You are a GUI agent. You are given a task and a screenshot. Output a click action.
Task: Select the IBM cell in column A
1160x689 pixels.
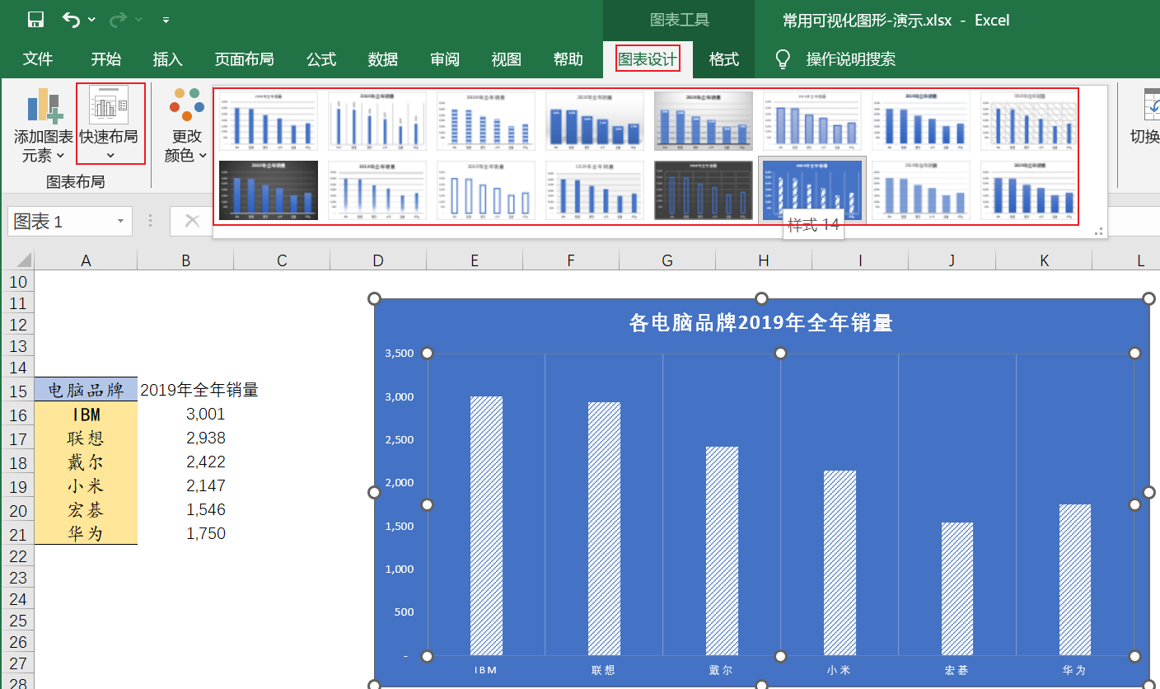point(86,414)
